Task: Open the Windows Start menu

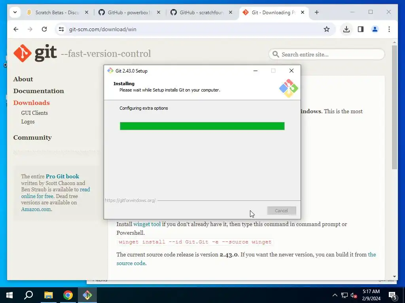Action: click(x=9, y=295)
